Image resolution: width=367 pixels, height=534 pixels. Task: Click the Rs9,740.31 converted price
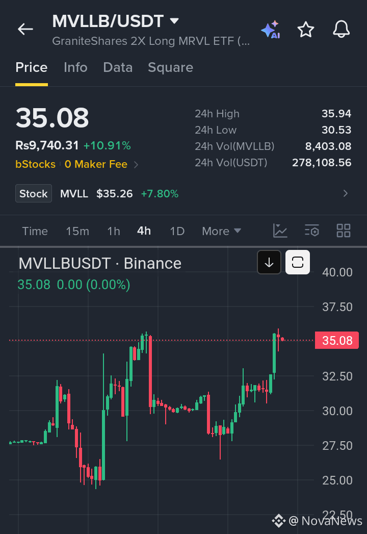point(47,145)
